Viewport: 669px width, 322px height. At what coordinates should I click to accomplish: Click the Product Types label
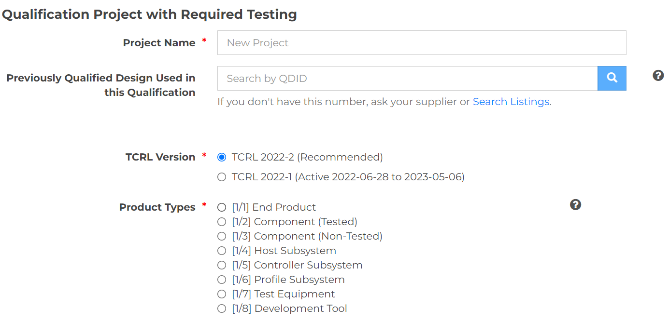157,207
